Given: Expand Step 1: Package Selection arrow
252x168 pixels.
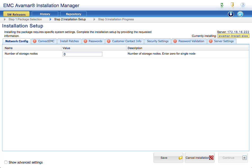Looking at the screenshot, I should tap(5, 19).
